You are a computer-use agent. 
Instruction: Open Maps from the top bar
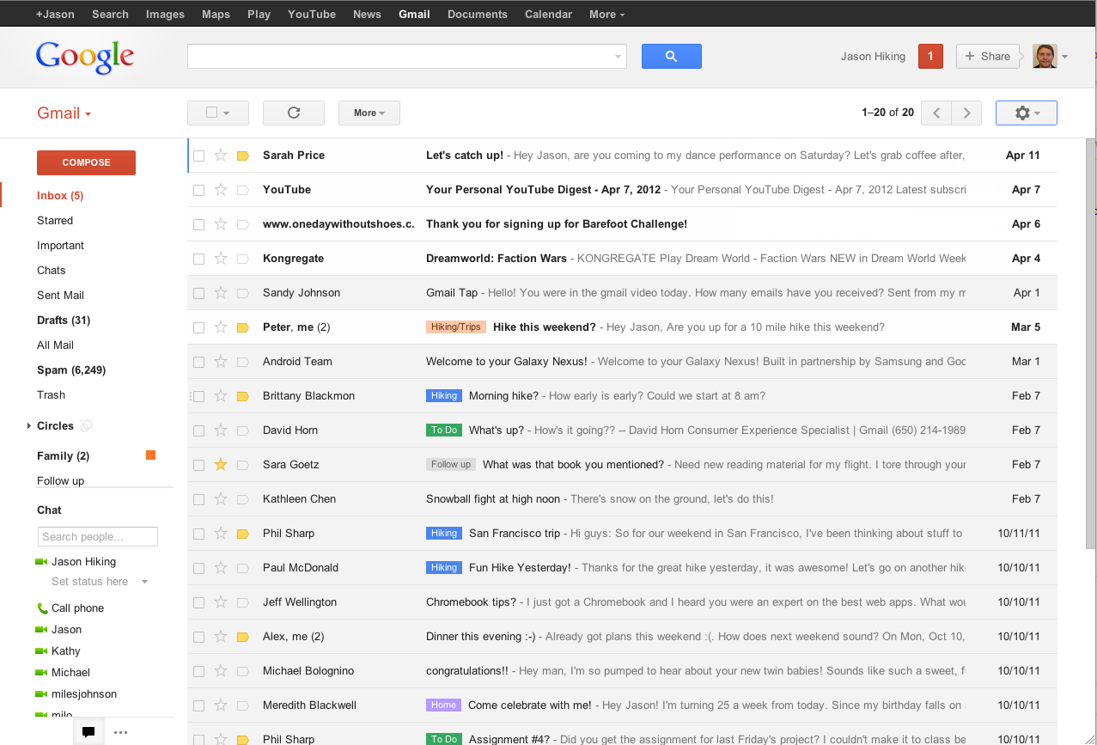[216, 14]
